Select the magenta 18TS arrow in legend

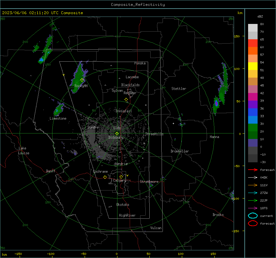253,208
